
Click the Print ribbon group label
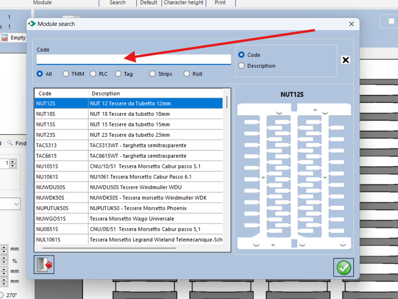click(x=220, y=3)
